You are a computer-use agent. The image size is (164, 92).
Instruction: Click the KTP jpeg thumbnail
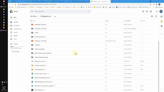click(32, 90)
